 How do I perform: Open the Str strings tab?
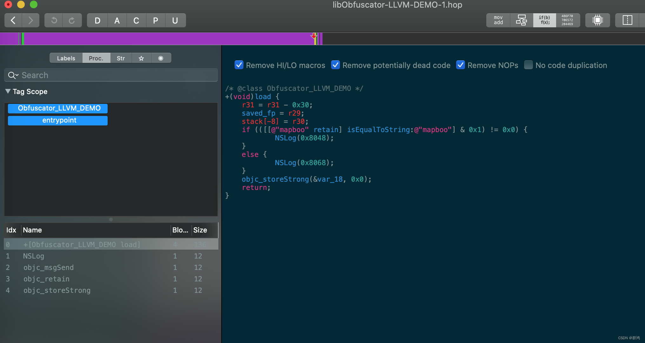click(121, 58)
